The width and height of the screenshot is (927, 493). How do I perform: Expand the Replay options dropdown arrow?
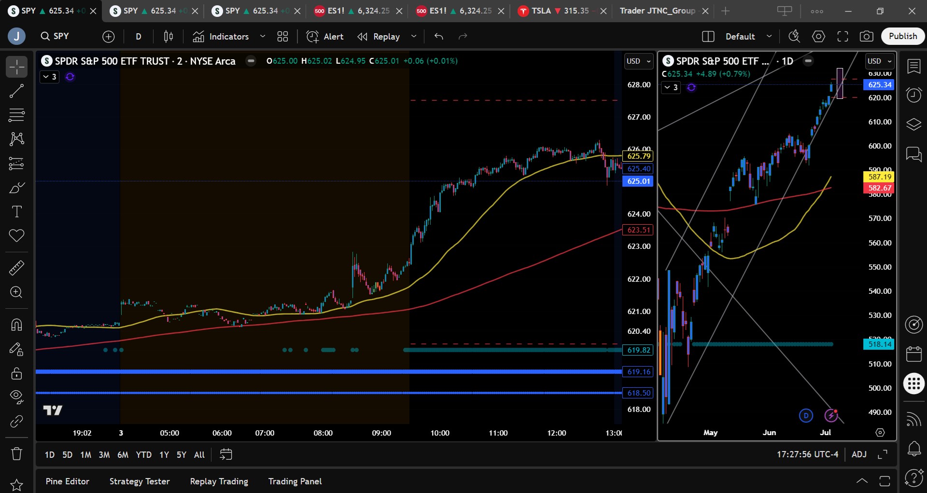(x=414, y=36)
